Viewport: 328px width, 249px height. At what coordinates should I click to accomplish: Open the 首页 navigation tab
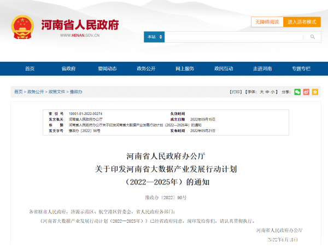30,69
